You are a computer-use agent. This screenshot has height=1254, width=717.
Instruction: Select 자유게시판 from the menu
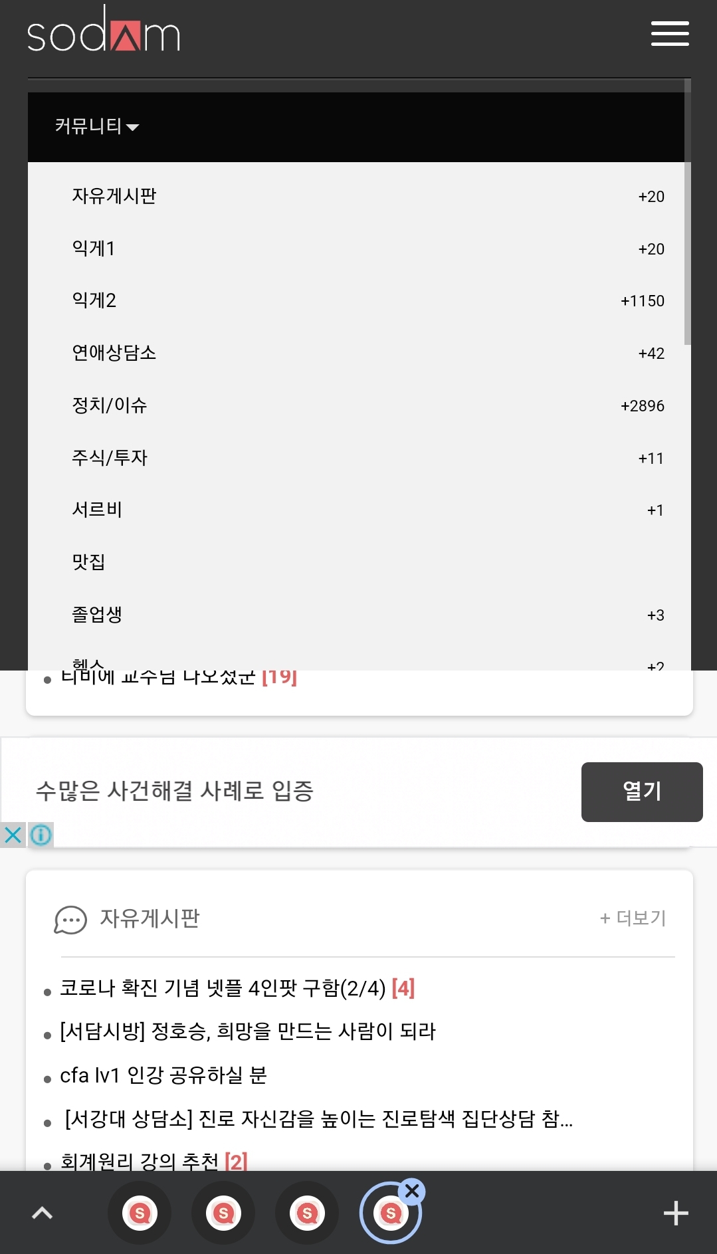click(x=114, y=196)
